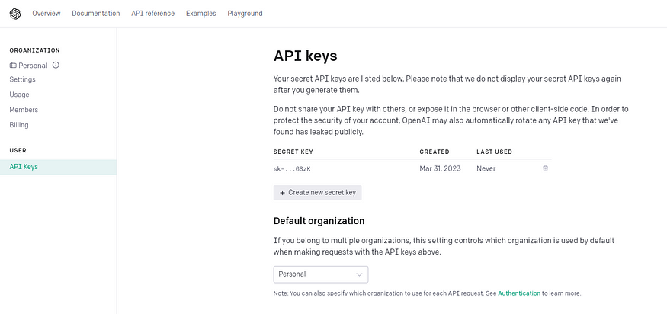This screenshot has width=667, height=314.
Task: Launch the Playground from top navigation
Action: tap(245, 13)
